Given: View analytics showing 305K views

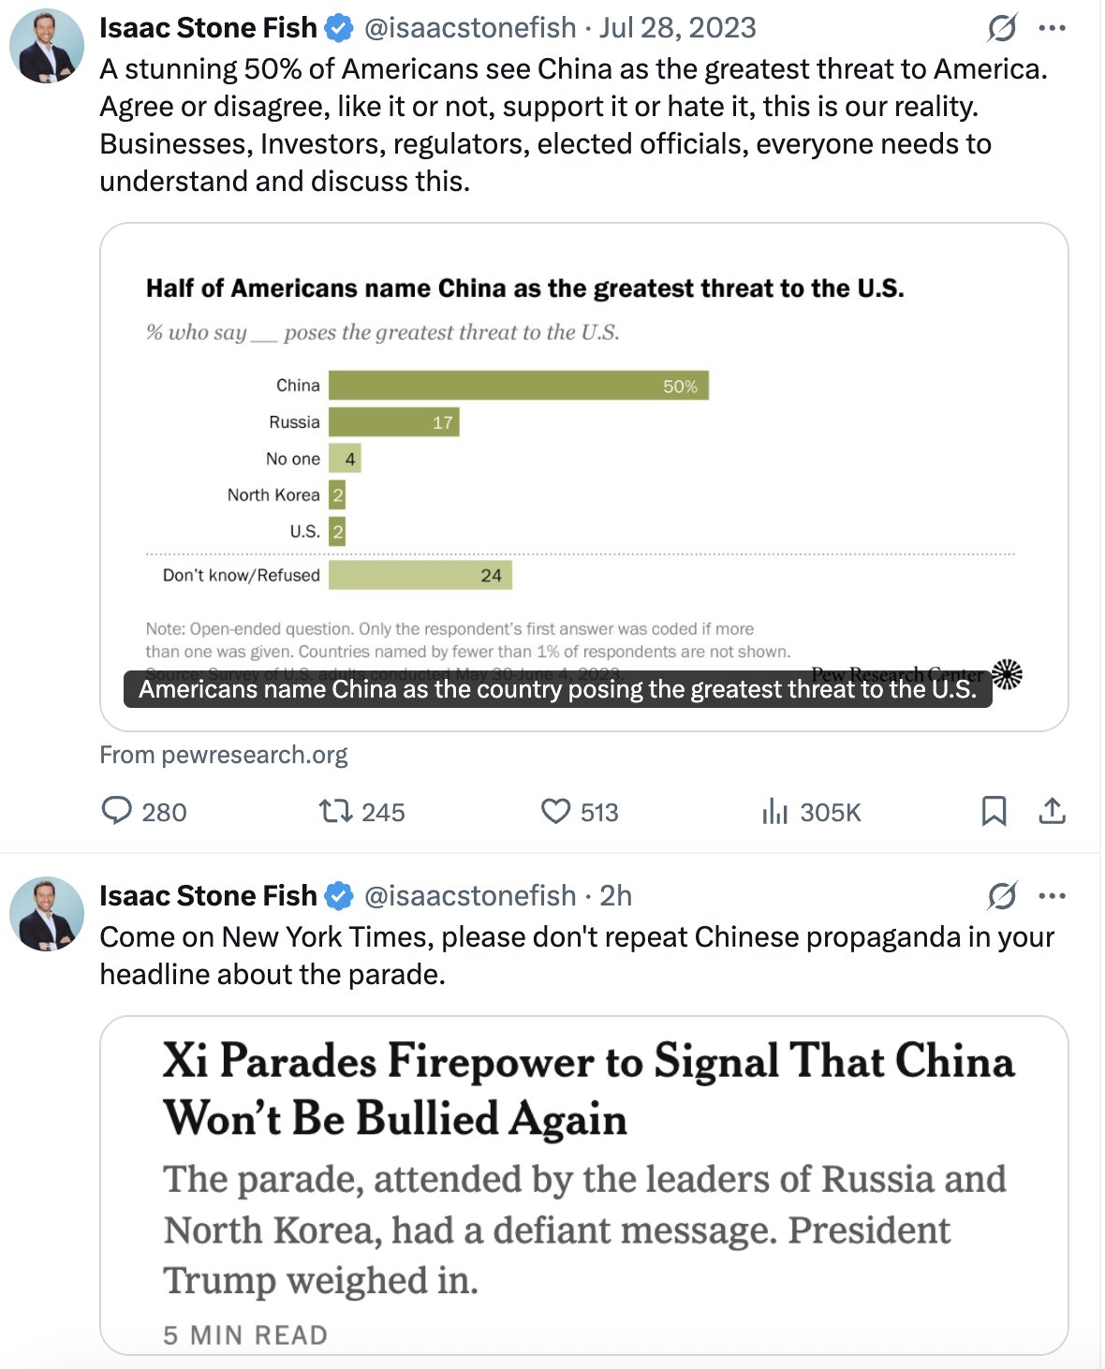Looking at the screenshot, I should coord(775,811).
